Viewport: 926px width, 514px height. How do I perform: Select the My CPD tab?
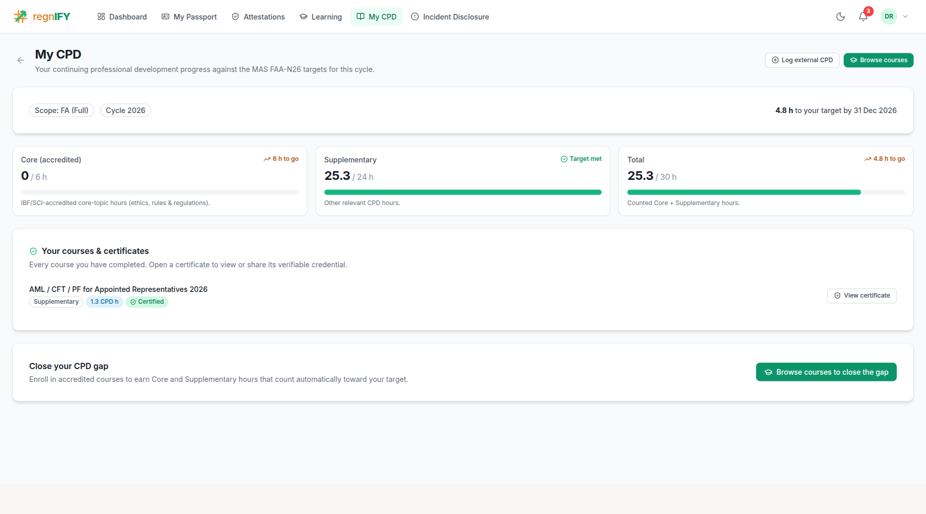click(377, 16)
